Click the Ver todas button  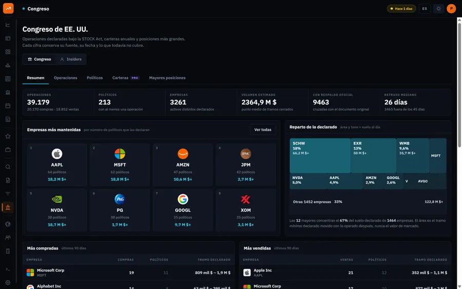[x=263, y=130]
